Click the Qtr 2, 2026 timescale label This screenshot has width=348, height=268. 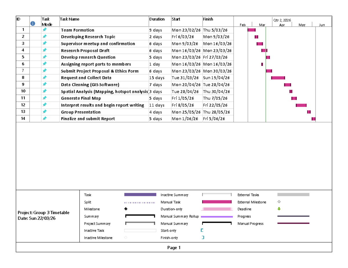(282, 20)
